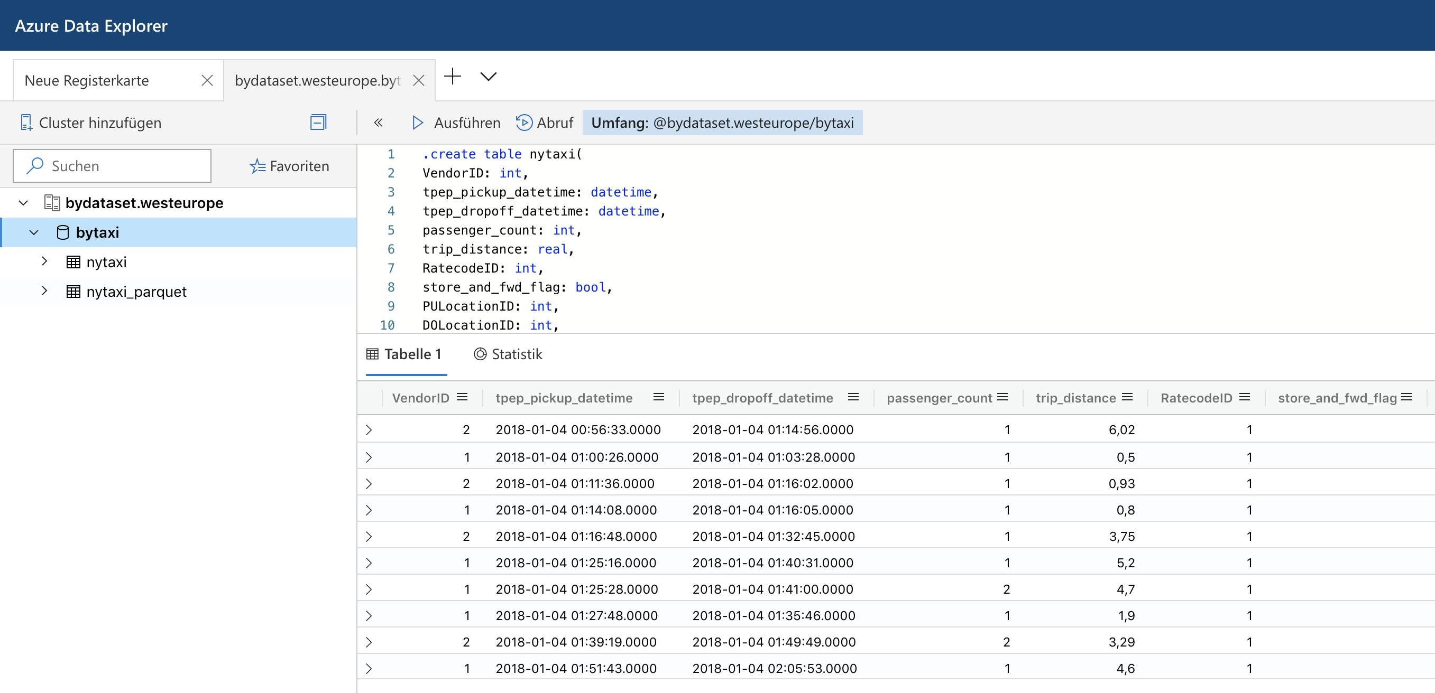
Task: Expand the row with pickup 01:16:48
Action: (369, 536)
